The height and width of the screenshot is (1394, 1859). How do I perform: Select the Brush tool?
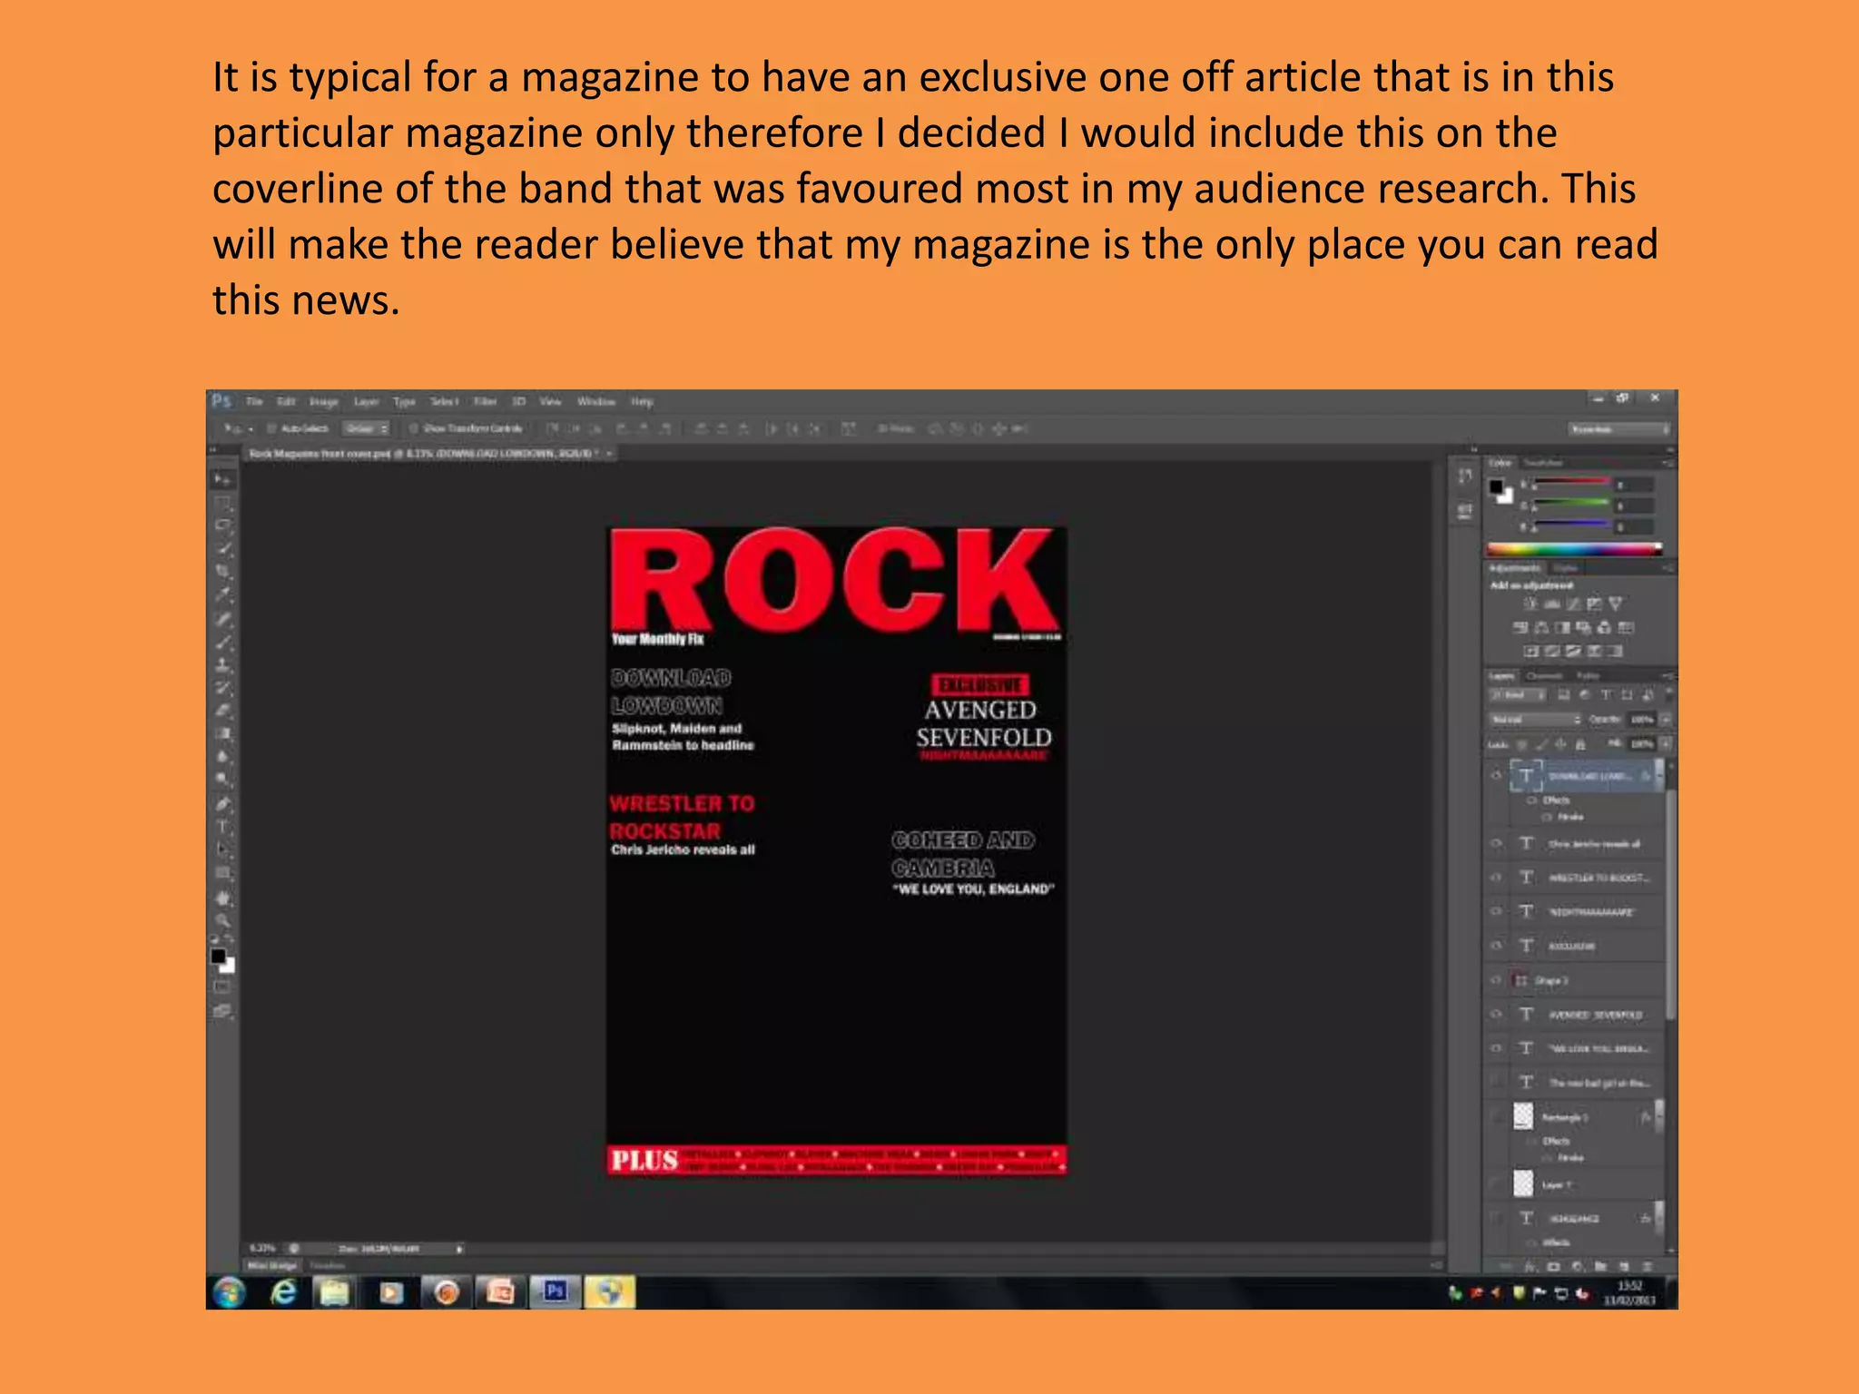(222, 642)
